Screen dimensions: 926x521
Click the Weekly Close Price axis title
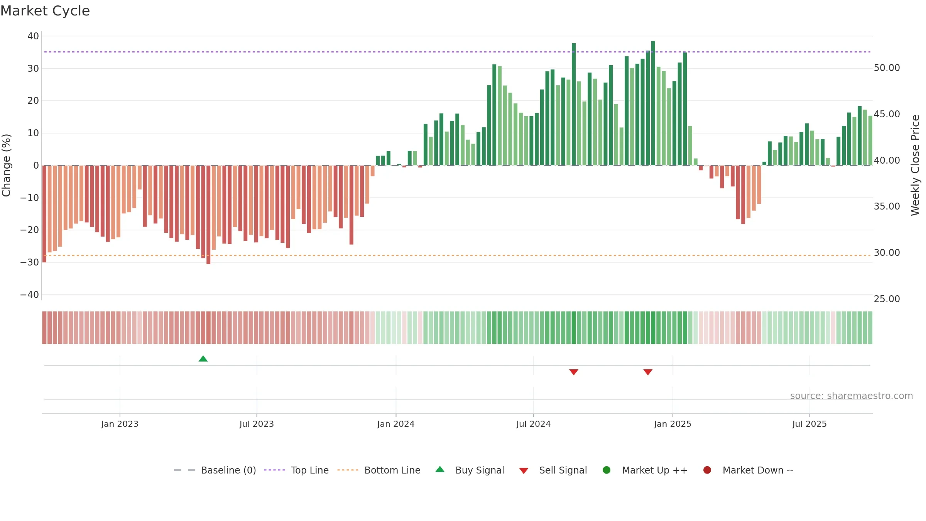(915, 165)
